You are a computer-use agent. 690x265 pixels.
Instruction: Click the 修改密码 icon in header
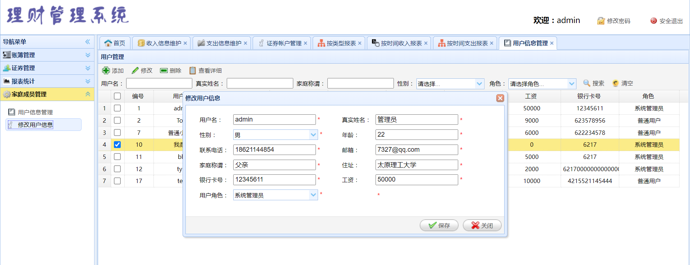pos(601,21)
